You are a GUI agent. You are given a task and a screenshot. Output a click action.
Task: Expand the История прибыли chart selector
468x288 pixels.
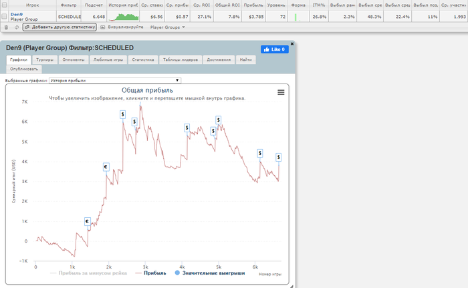tap(115, 81)
